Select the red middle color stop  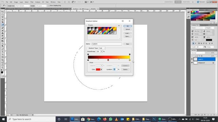(x=108, y=60)
